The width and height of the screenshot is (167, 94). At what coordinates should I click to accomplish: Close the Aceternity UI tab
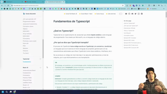click(22, 2)
